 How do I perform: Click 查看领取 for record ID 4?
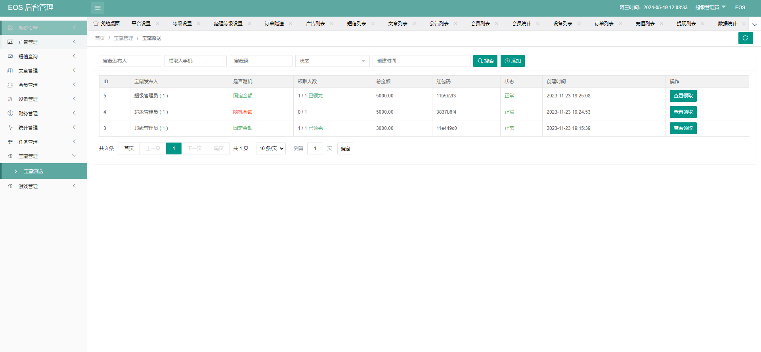pos(683,112)
